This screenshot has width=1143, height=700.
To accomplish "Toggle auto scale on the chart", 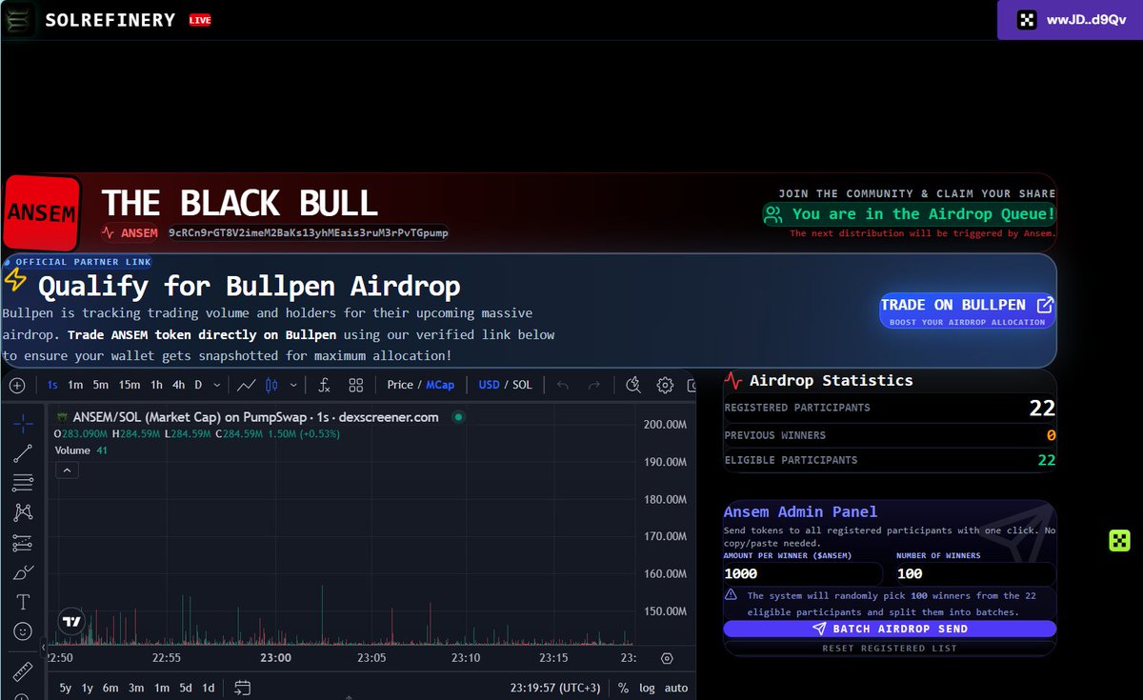I will (x=676, y=688).
